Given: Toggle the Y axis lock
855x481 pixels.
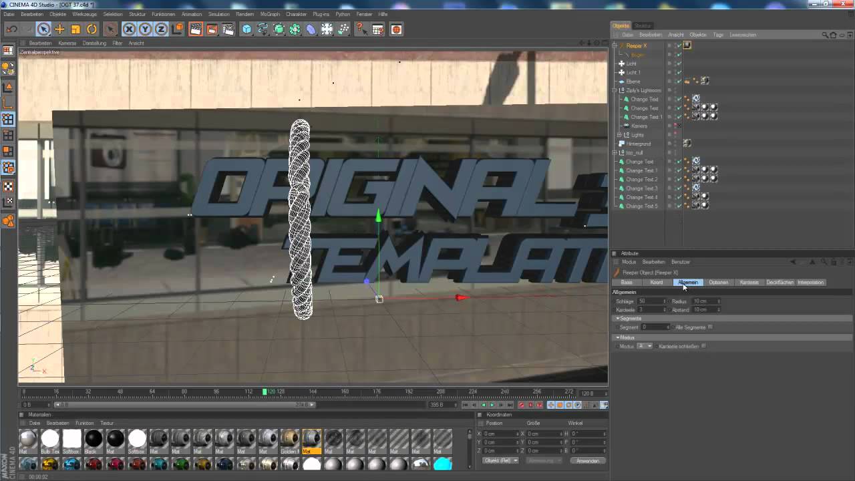Looking at the screenshot, I should (145, 29).
